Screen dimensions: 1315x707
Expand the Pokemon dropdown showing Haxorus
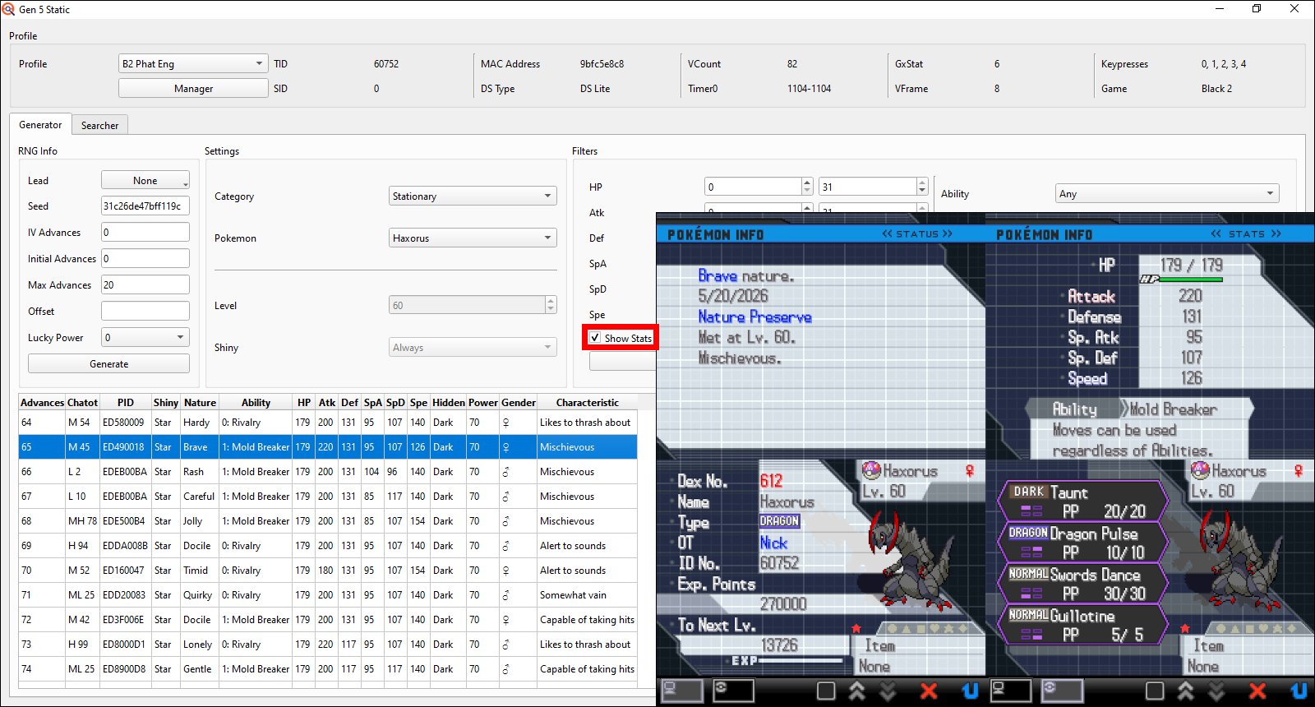[x=473, y=238]
